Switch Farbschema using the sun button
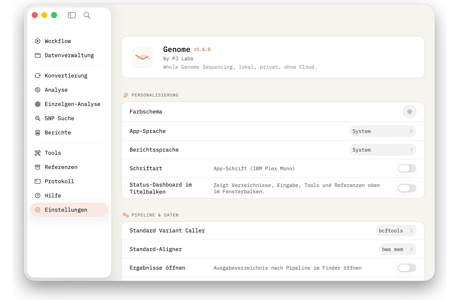 click(409, 112)
